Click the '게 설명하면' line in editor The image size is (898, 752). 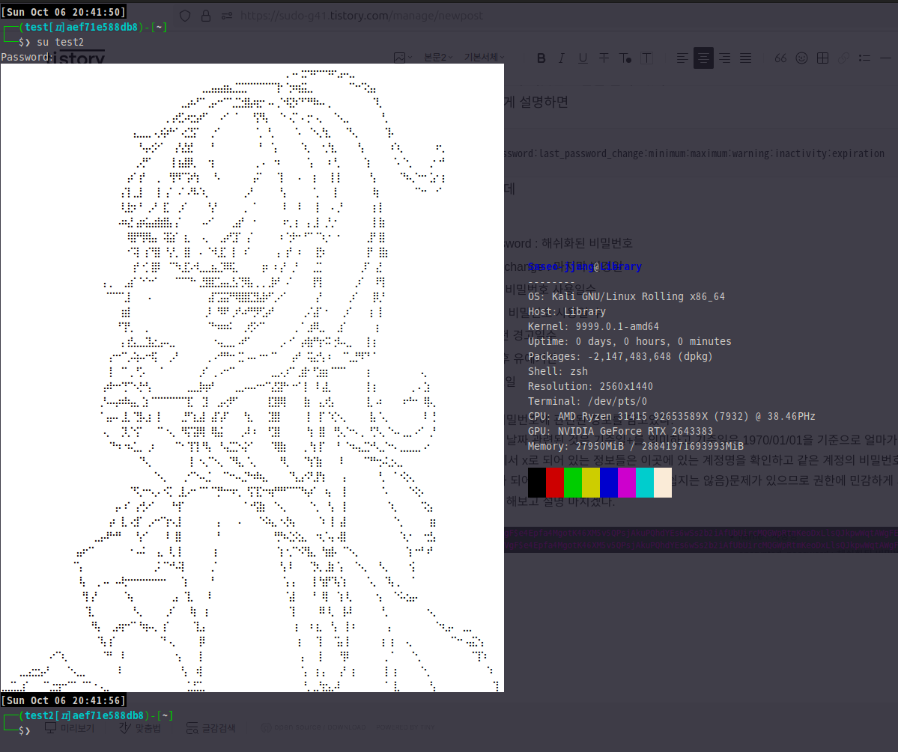536,102
